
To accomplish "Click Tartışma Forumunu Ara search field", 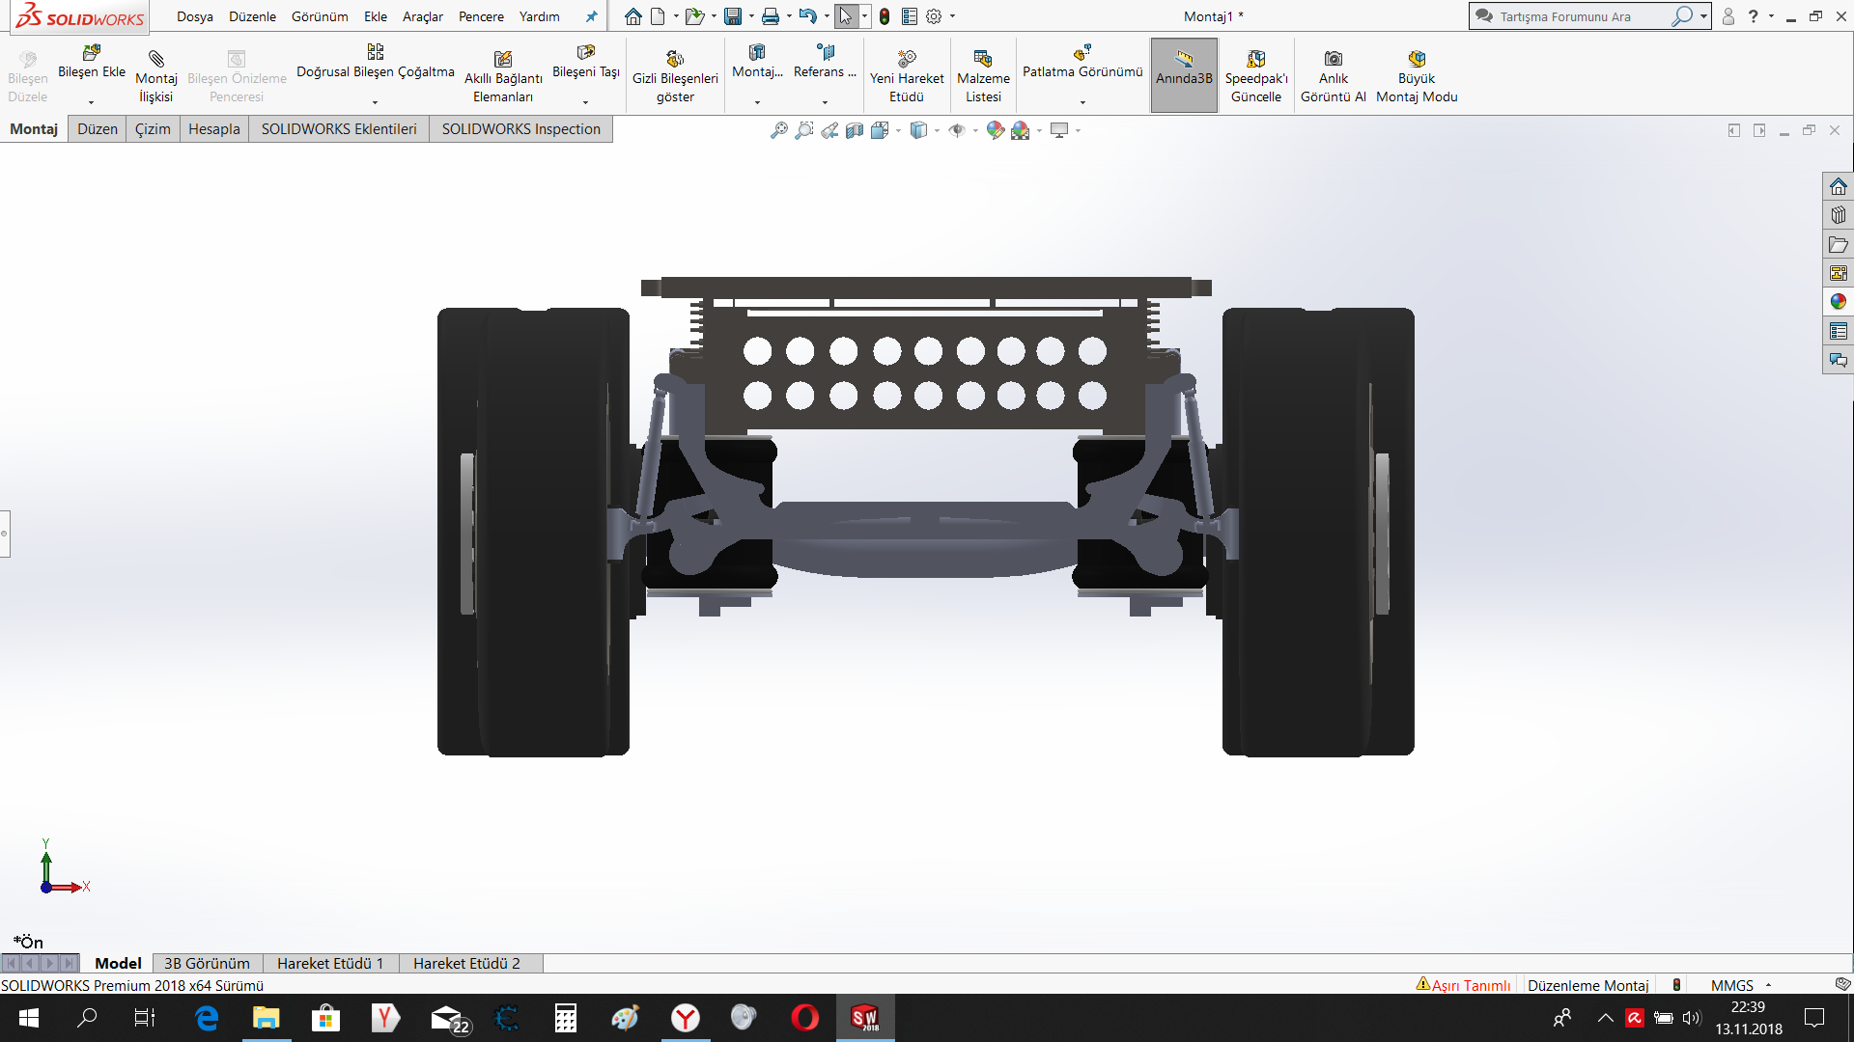I will point(1582,16).
